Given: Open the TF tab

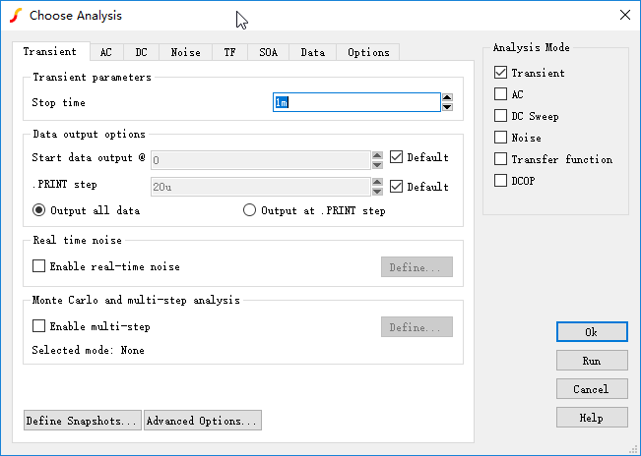Looking at the screenshot, I should [229, 52].
